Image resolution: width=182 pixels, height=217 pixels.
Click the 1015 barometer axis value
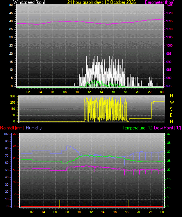169,21
